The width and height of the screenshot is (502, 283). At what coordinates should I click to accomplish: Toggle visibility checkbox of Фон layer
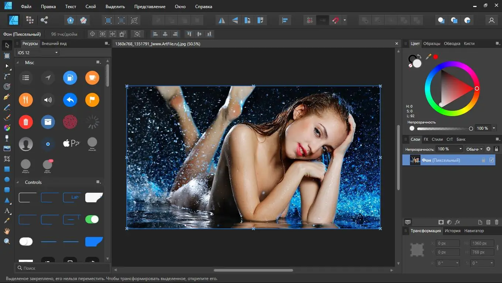click(492, 160)
